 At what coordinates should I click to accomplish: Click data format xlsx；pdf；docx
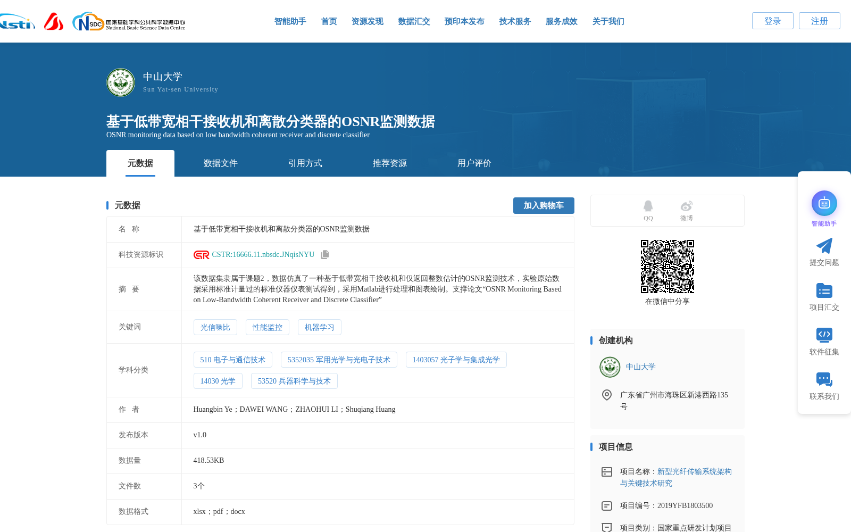click(x=219, y=512)
